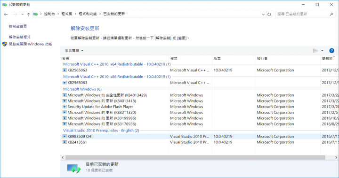Click the change view icon

tap(315, 50)
